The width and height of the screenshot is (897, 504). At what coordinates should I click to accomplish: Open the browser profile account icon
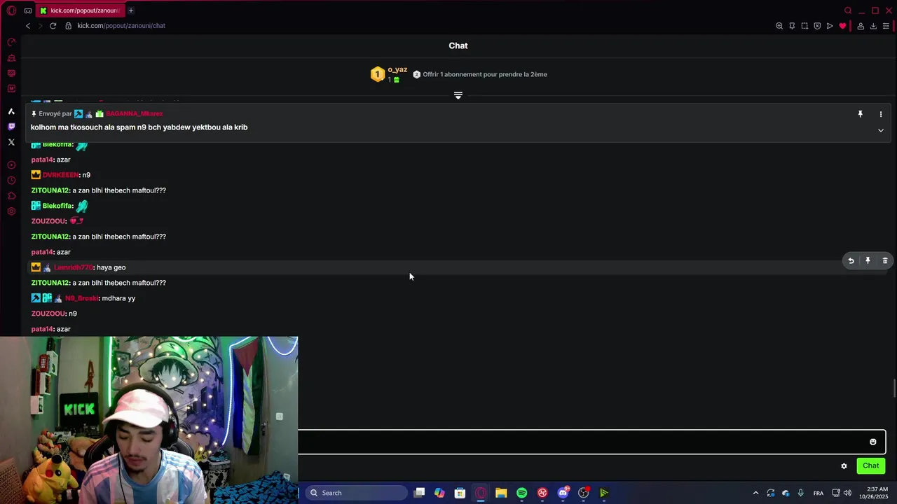[x=861, y=26]
